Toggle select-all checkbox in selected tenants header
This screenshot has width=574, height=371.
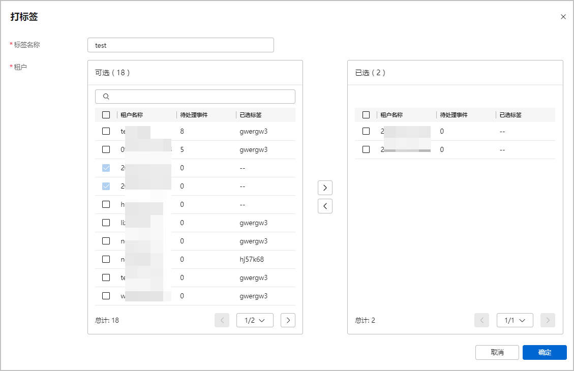click(366, 115)
